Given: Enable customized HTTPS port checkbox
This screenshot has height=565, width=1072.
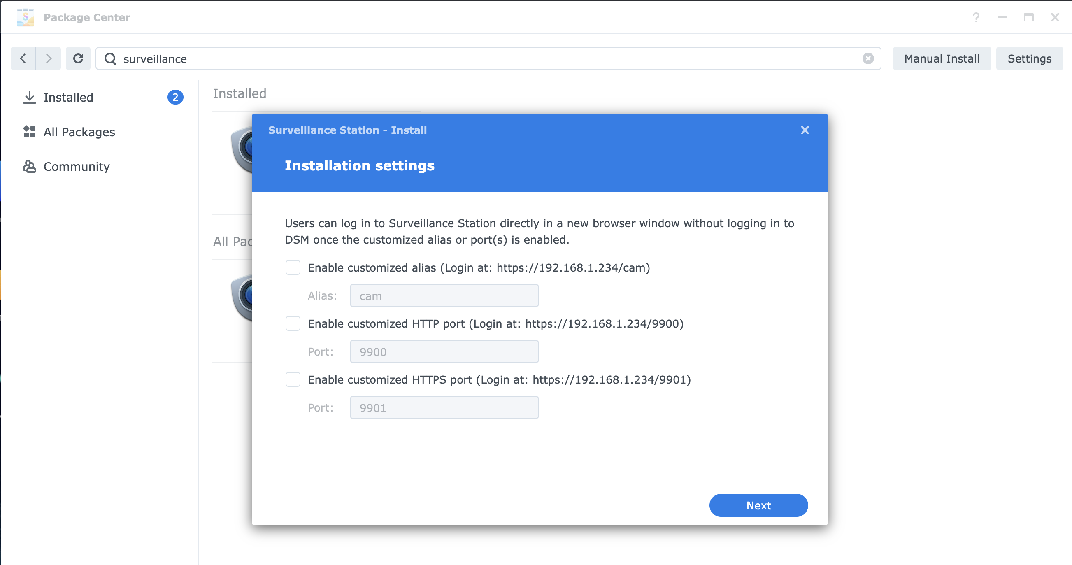Looking at the screenshot, I should pos(293,379).
